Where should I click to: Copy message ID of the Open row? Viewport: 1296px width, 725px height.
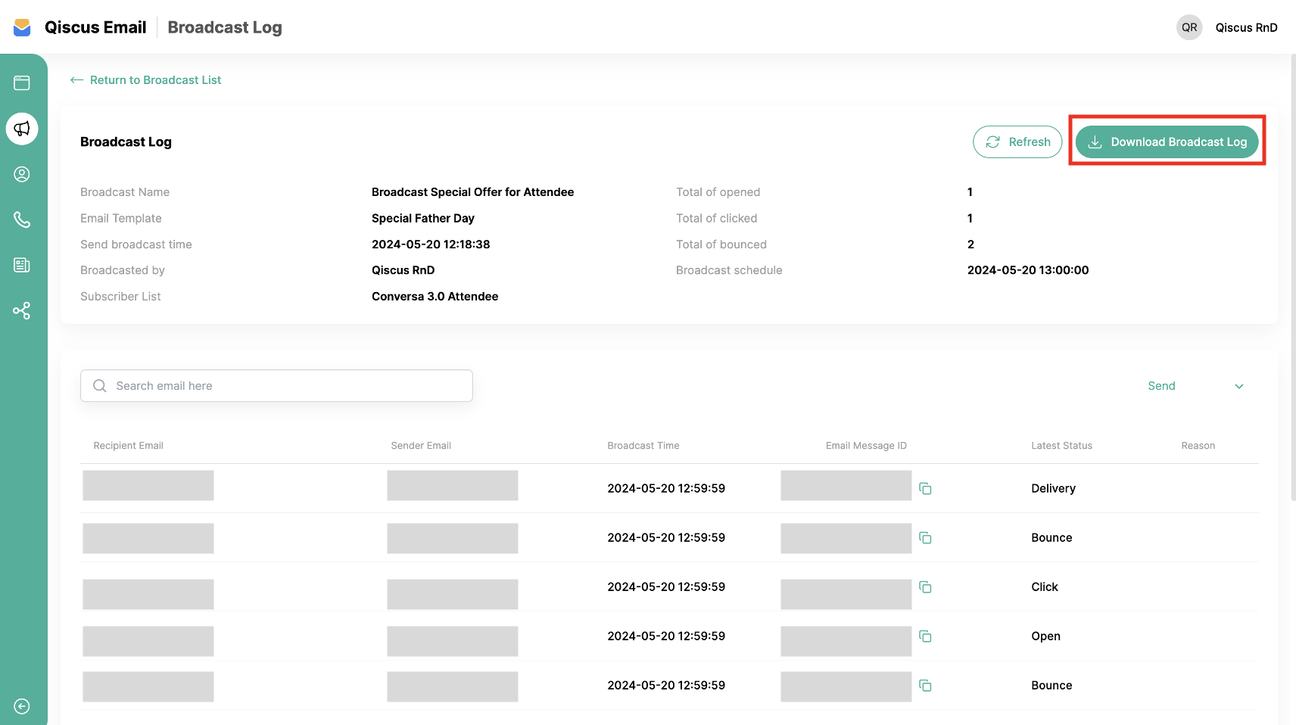click(925, 636)
